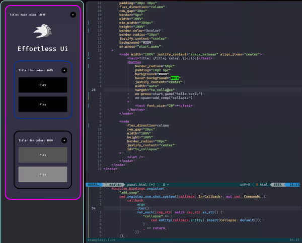302x243 pixels.
Task: Click the underlined <button opening tag
Action: click(x=134, y=62)
